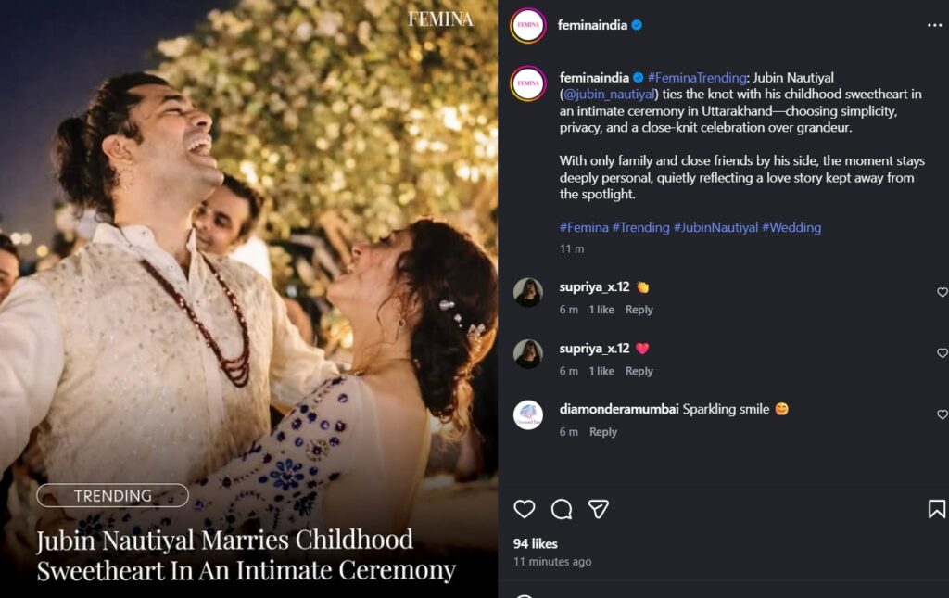Save the post with the bookmark icon

[x=936, y=509]
